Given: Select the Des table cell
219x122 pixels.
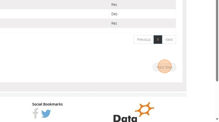Looking at the screenshot, I should click(142, 14).
